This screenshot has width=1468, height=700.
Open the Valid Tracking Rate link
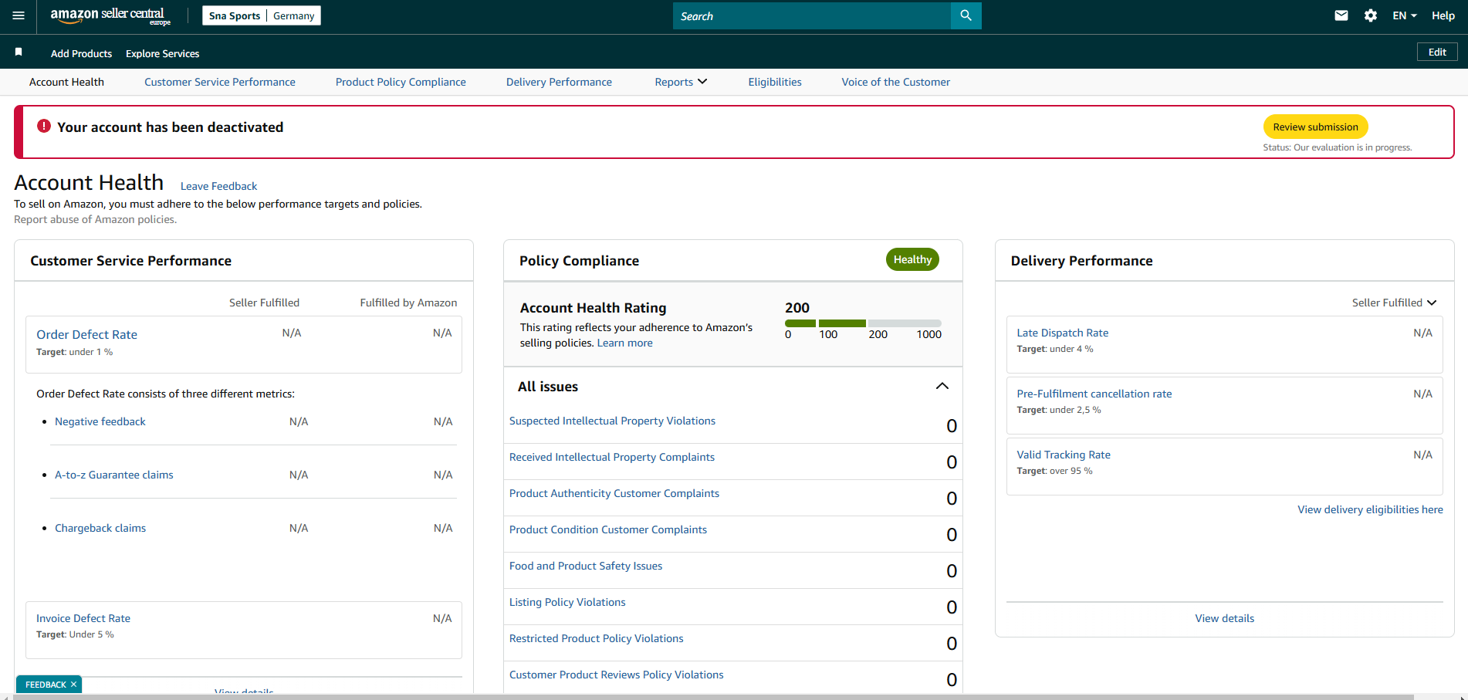tap(1064, 455)
